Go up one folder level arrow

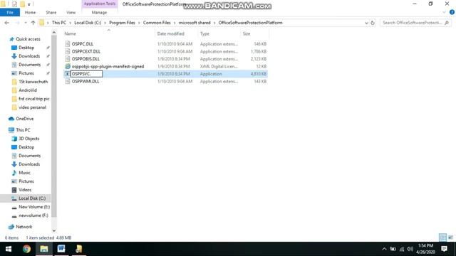[33, 23]
